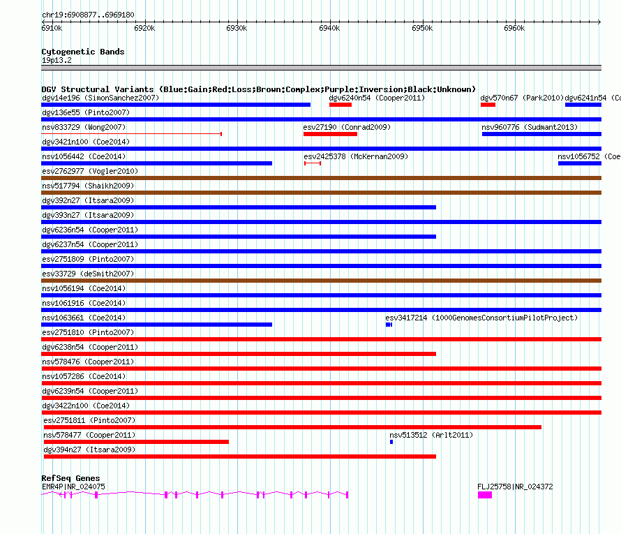The width and height of the screenshot is (621, 534).
Task: Click the small blue esv3417214 variant glyph
Action: coord(389,325)
